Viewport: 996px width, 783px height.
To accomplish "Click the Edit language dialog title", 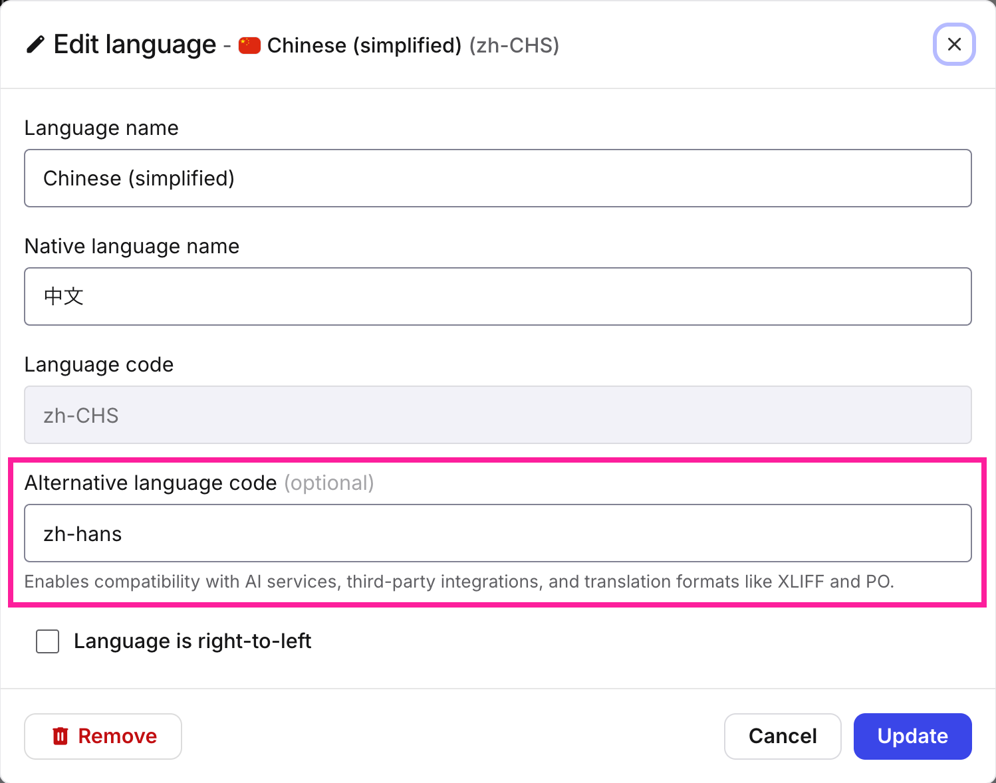I will coord(135,44).
